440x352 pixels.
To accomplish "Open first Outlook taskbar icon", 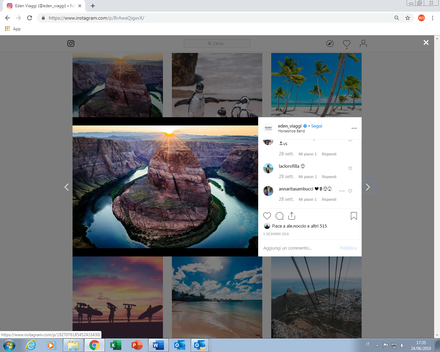I will (180, 345).
